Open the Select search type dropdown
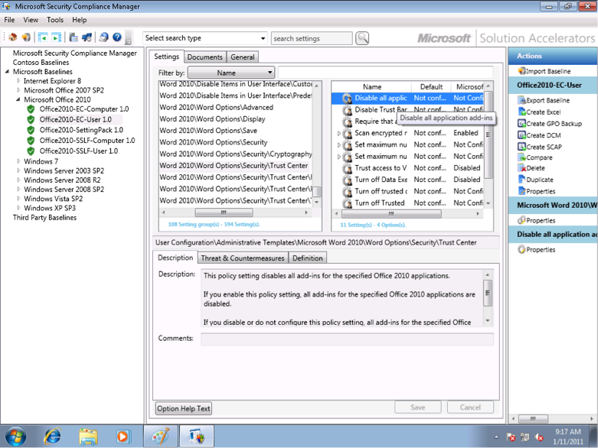The image size is (598, 448). 205,38
